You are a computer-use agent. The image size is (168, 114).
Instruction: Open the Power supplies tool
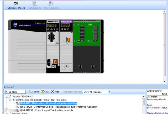(52, 5)
